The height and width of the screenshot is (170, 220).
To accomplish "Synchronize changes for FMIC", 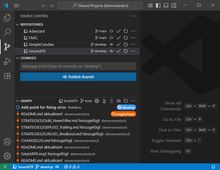I will coord(111,38).
